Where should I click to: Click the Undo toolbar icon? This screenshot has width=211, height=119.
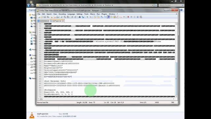tap(72, 17)
